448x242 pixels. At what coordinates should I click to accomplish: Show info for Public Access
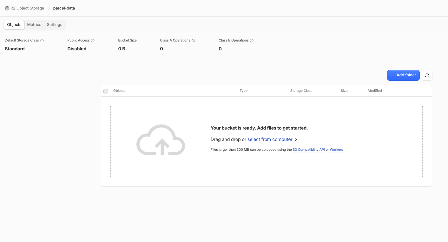[x=93, y=41]
